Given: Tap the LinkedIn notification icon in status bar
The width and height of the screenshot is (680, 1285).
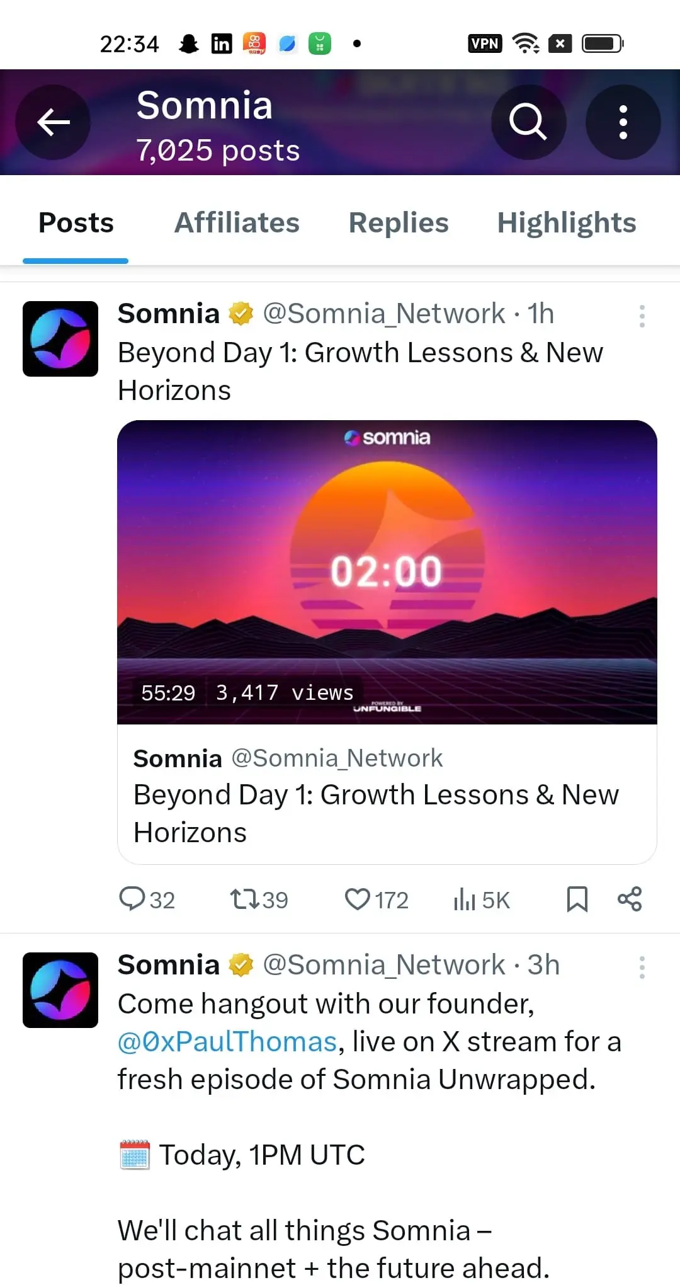Looking at the screenshot, I should (222, 43).
